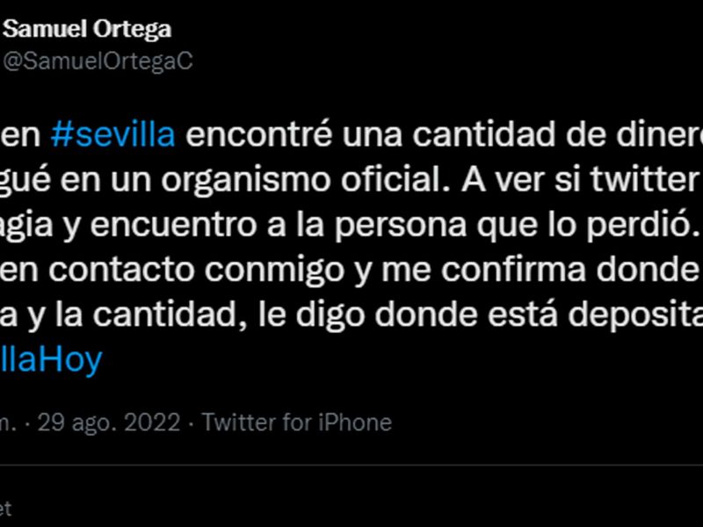The height and width of the screenshot is (527, 703).
Task: Click the @SamuelOrtegaC handle
Action: coord(98,61)
